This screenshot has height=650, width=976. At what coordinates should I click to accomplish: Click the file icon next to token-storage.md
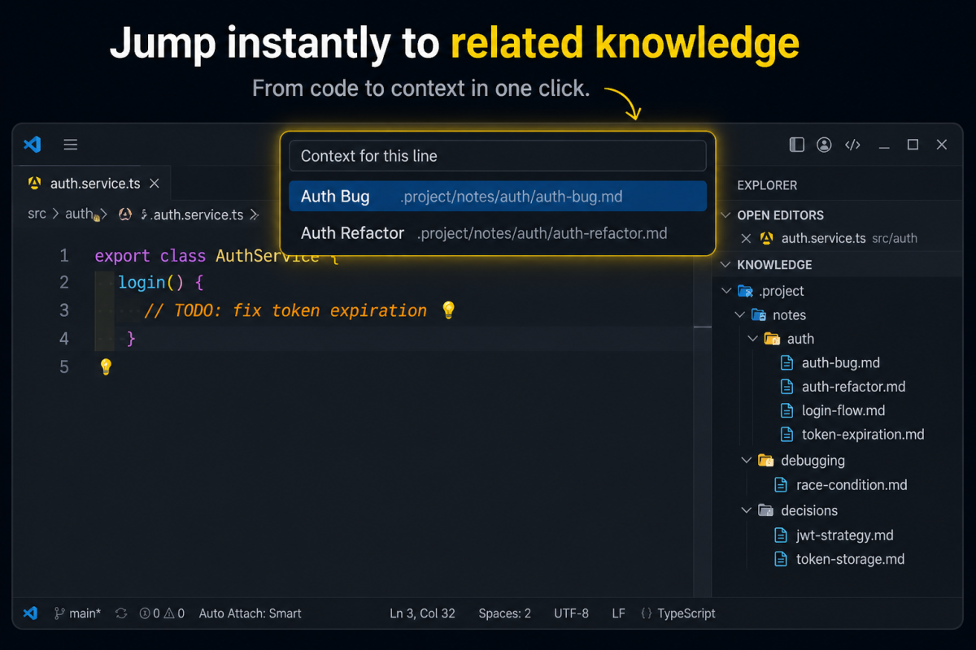point(781,559)
